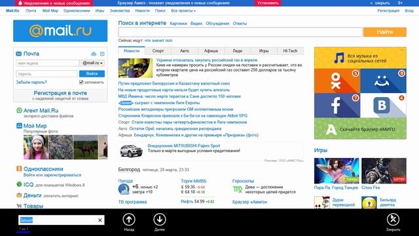Switch to the Ledi tab
Screen dimensions: 419x236
[237, 50]
